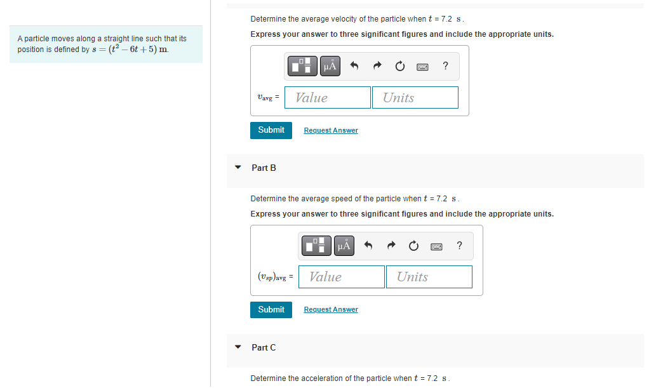Undo the last entry in Part A answer box
Viewport: 656px width, 388px height.
coord(354,65)
